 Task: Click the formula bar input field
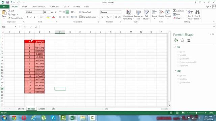[x=126, y=27]
